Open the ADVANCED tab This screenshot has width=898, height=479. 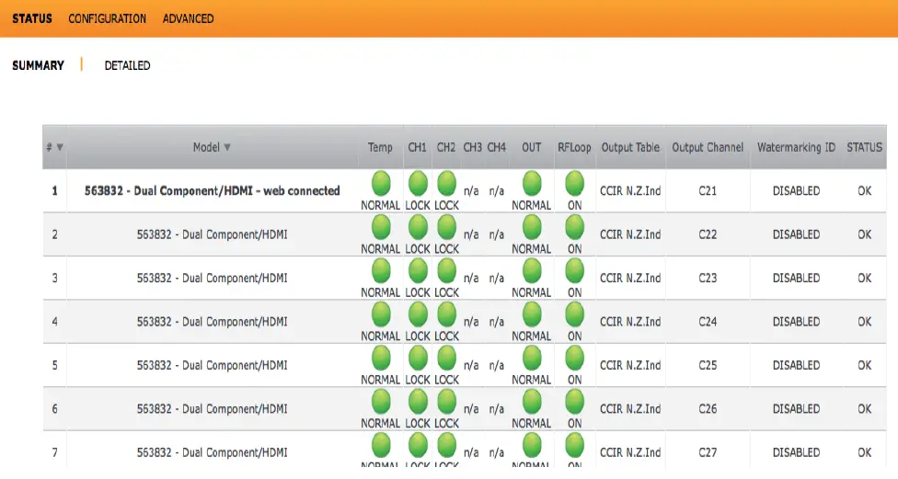188,18
